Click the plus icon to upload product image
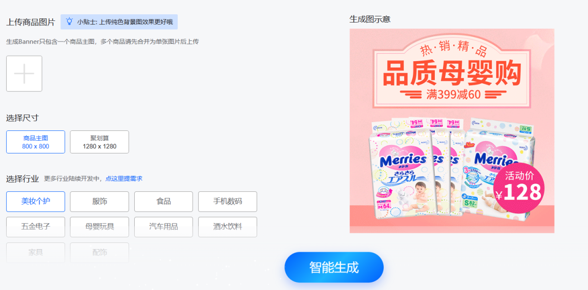 coord(24,74)
